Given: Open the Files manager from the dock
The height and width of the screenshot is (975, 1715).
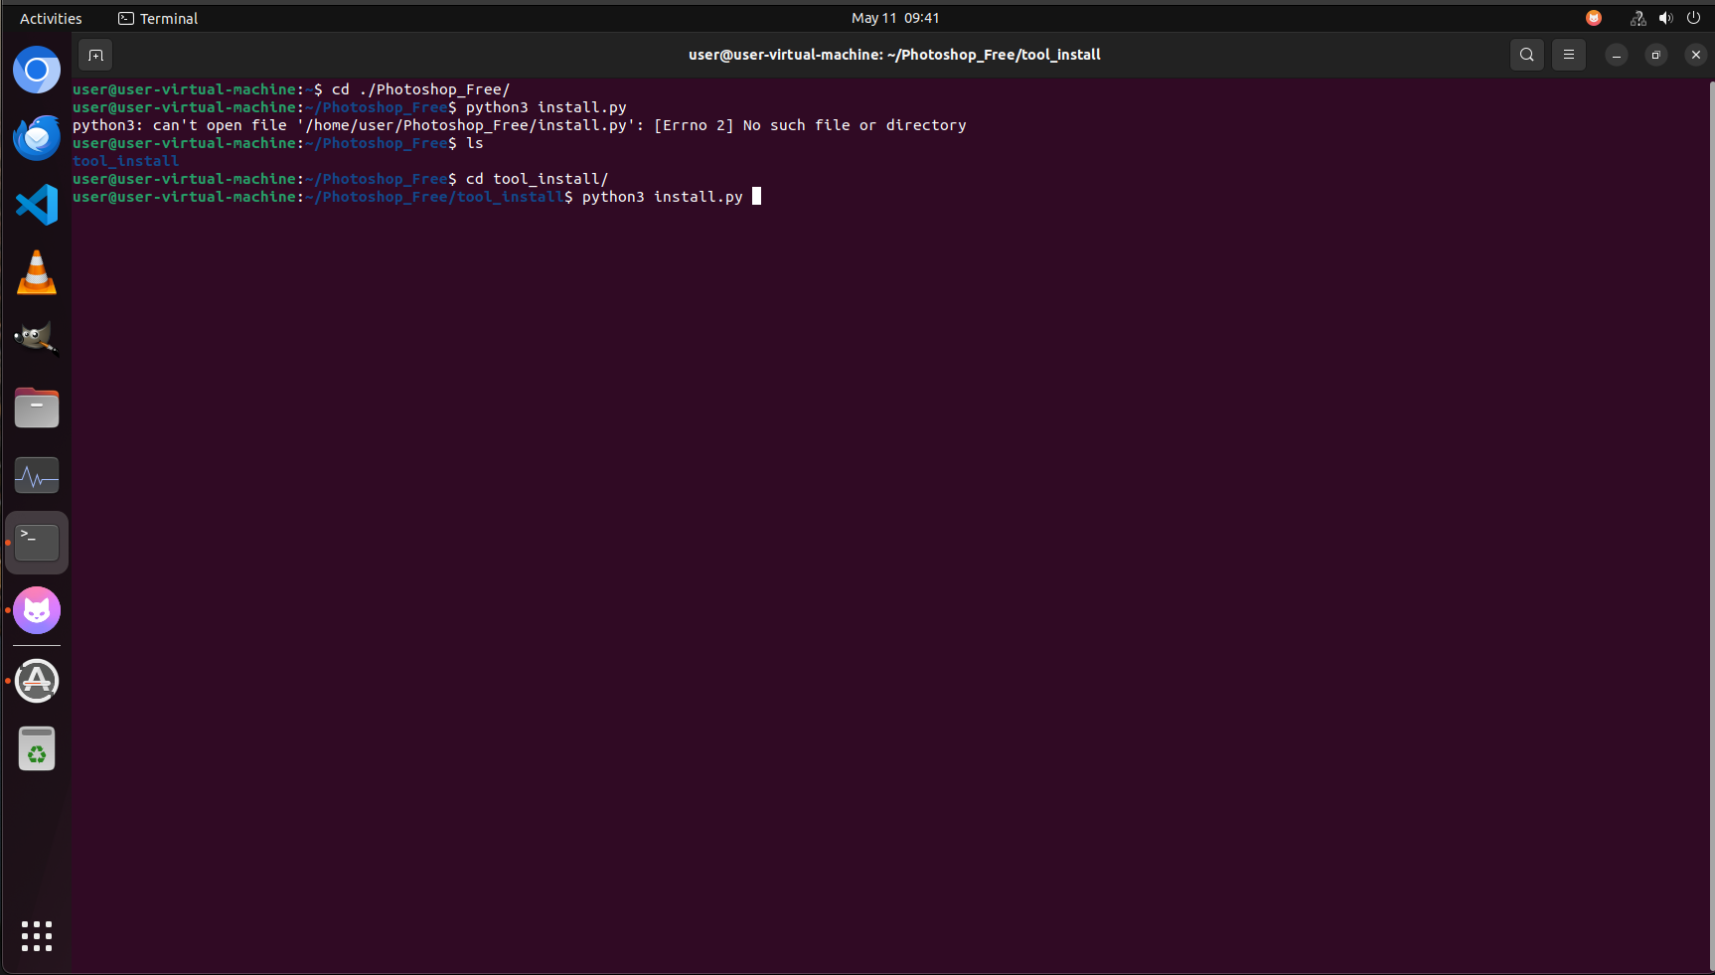Looking at the screenshot, I should tap(37, 407).
